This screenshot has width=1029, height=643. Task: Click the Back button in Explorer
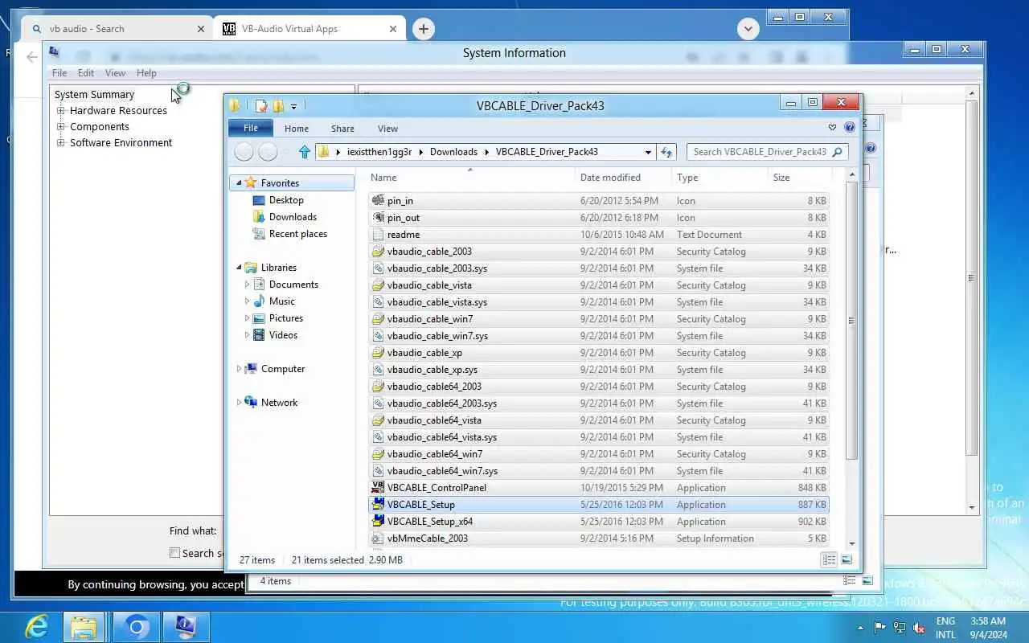[244, 152]
